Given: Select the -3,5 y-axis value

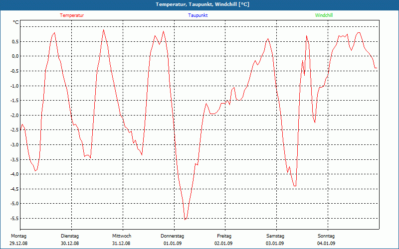Looking at the screenshot, I should tap(14, 159).
